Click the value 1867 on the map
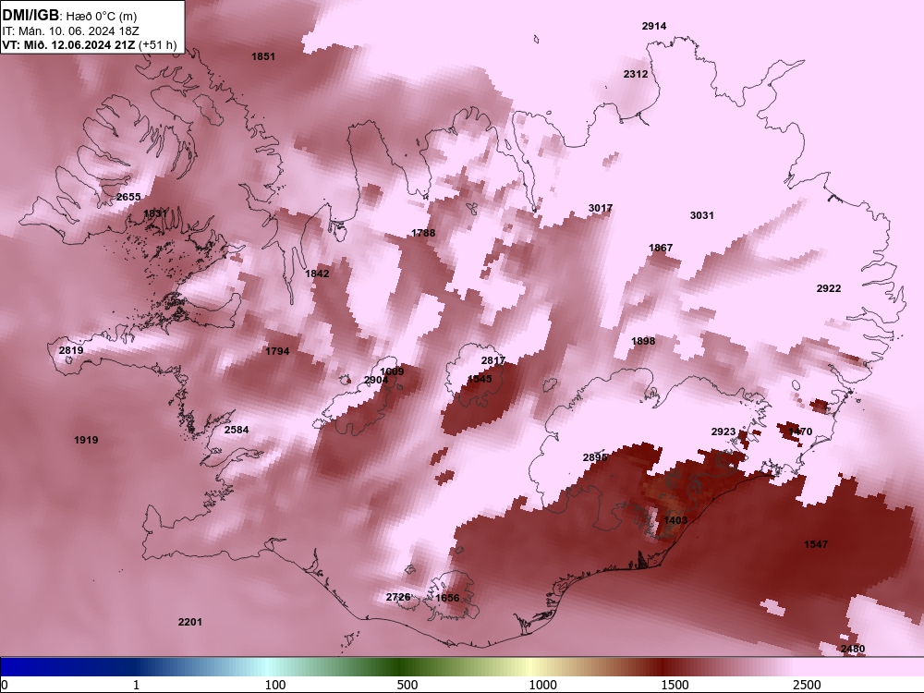This screenshot has height=693, width=924. coord(661,248)
